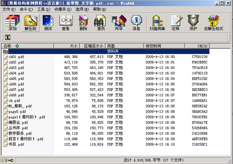Click the 添加 (Add) toolbar icon

pyautogui.click(x=12, y=23)
